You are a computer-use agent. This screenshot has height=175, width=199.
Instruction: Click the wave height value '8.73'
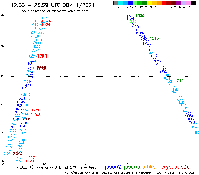click(194, 124)
